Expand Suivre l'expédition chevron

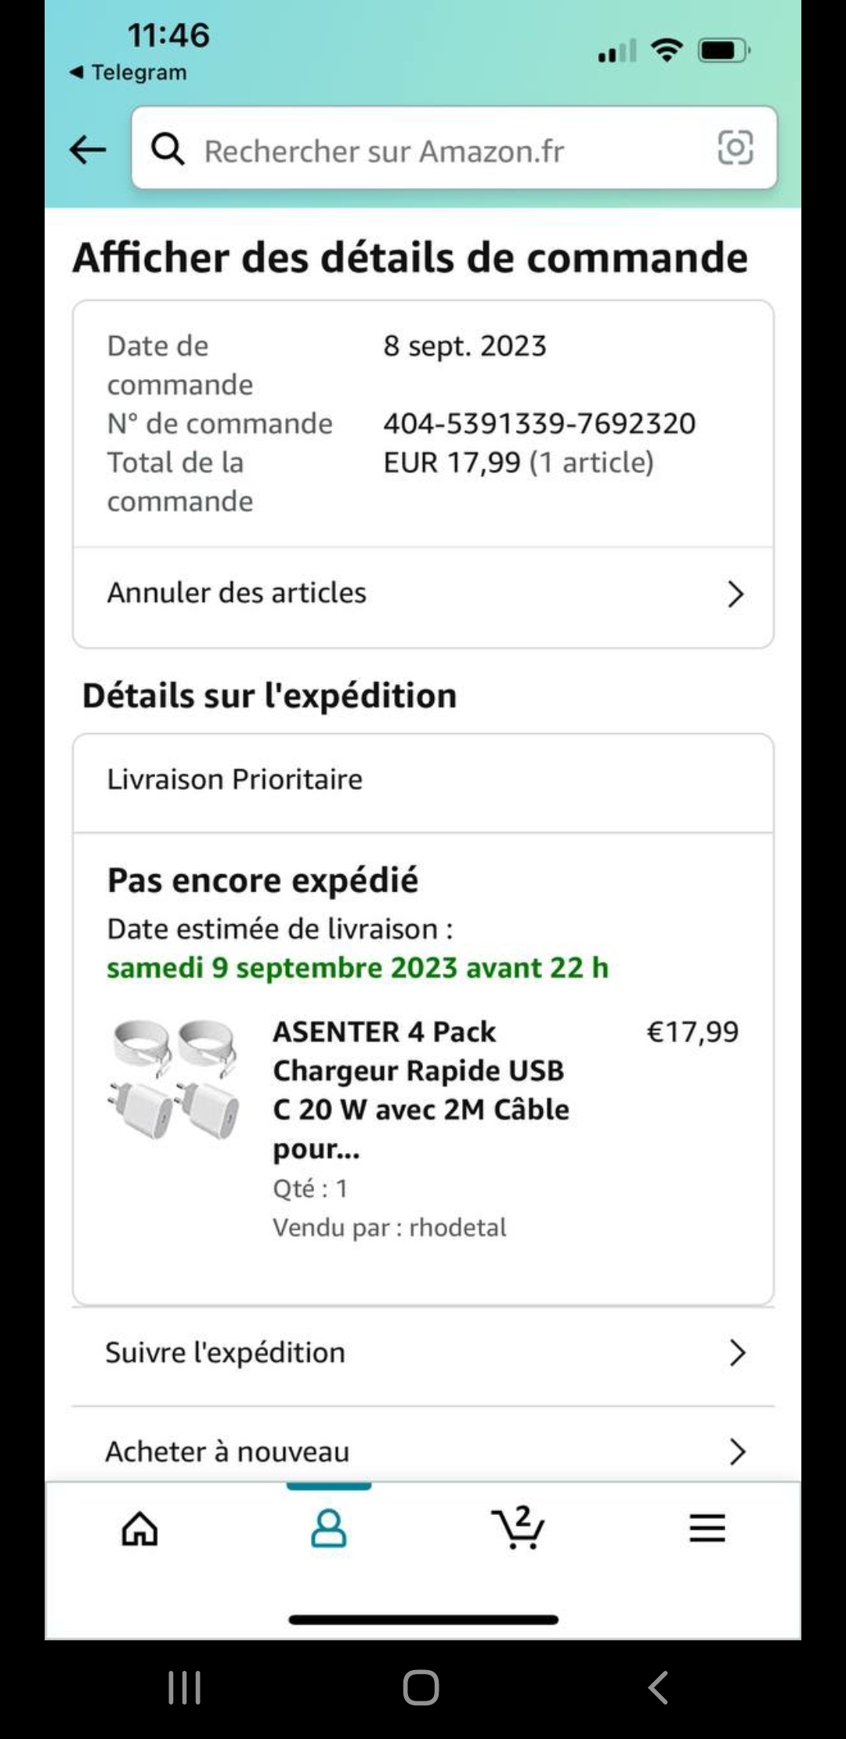[736, 1353]
